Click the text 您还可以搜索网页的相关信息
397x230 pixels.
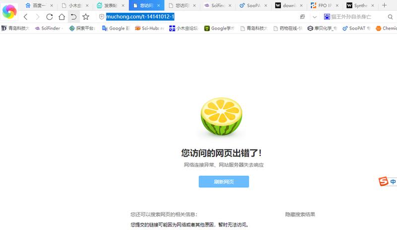pyautogui.click(x=164, y=214)
